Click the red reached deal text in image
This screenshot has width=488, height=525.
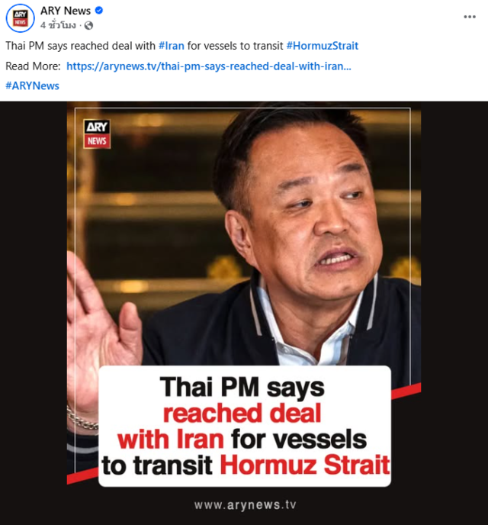click(242, 413)
